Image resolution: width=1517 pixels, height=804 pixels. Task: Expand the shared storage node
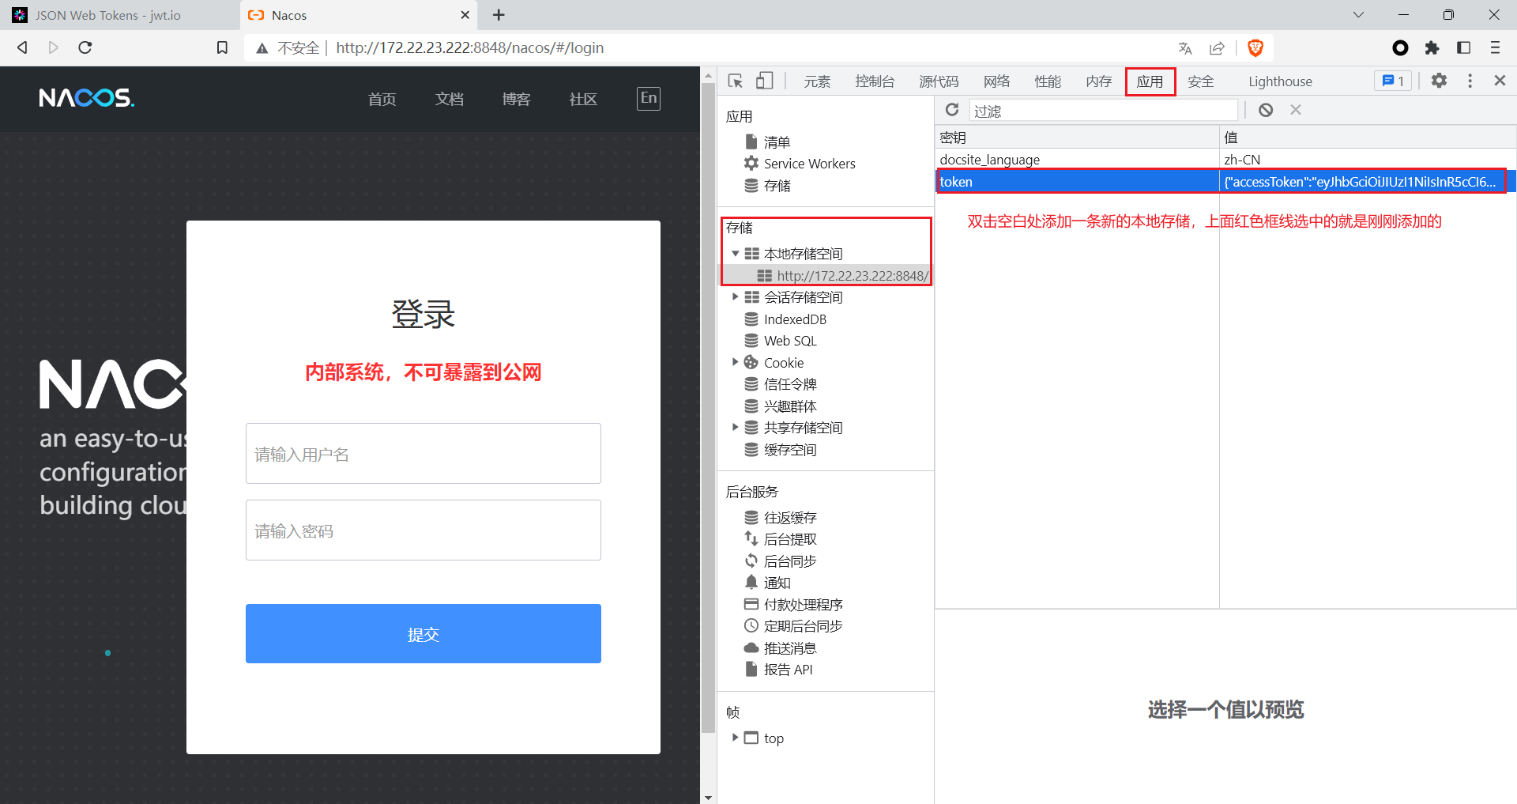(736, 428)
